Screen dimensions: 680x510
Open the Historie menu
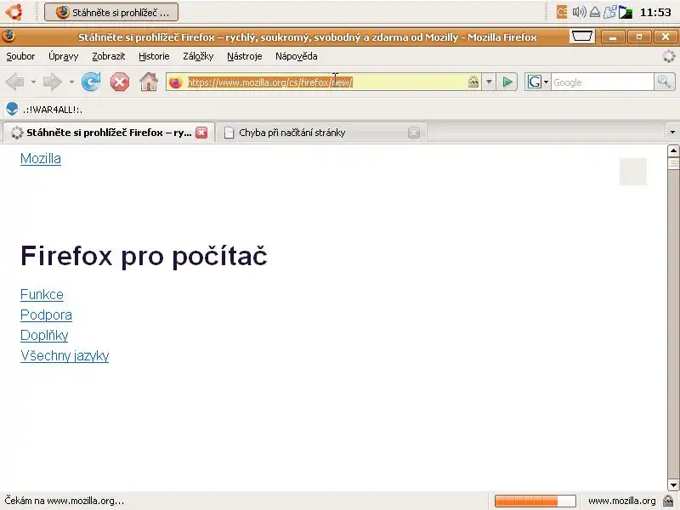coord(154,56)
